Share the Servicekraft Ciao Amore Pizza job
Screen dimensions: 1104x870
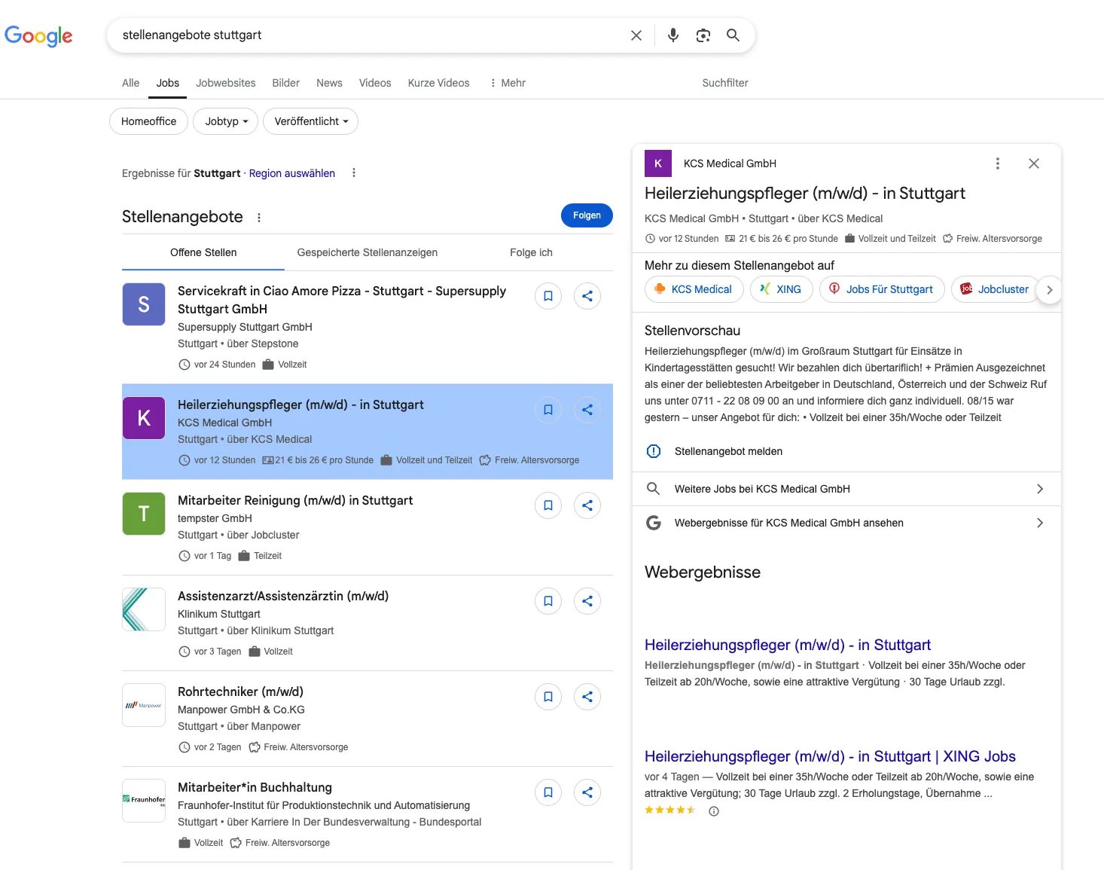587,296
